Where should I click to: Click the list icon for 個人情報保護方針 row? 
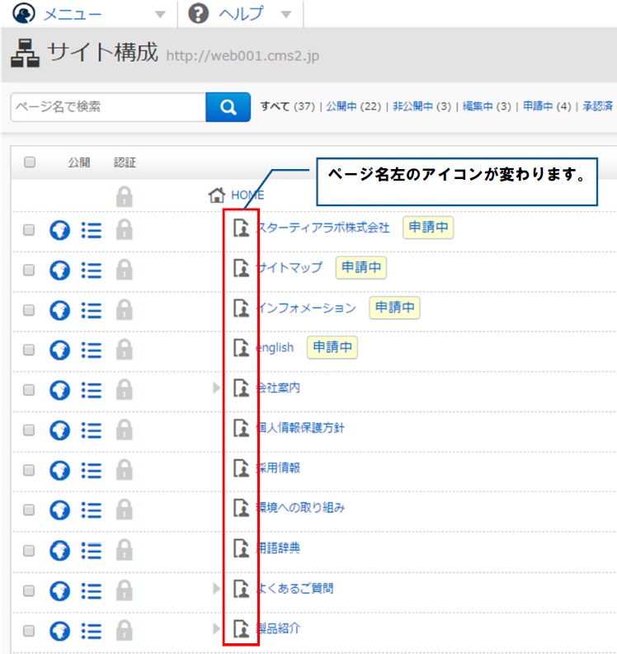pos(92,430)
